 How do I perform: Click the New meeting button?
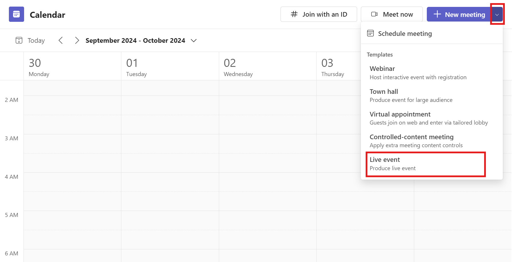tap(459, 14)
